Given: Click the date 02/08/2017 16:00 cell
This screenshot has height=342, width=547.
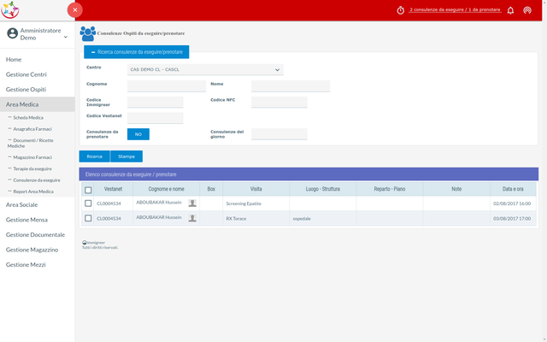Looking at the screenshot, I should pos(512,203).
